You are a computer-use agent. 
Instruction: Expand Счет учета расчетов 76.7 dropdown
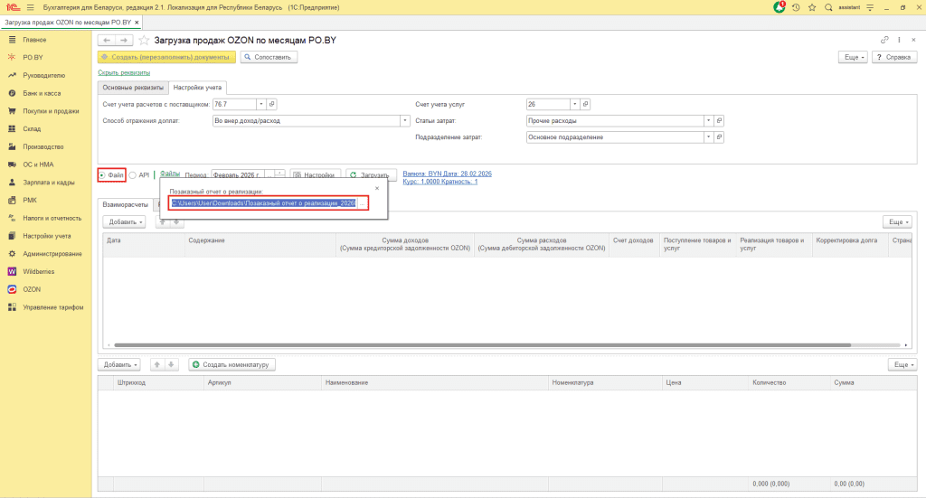point(261,104)
